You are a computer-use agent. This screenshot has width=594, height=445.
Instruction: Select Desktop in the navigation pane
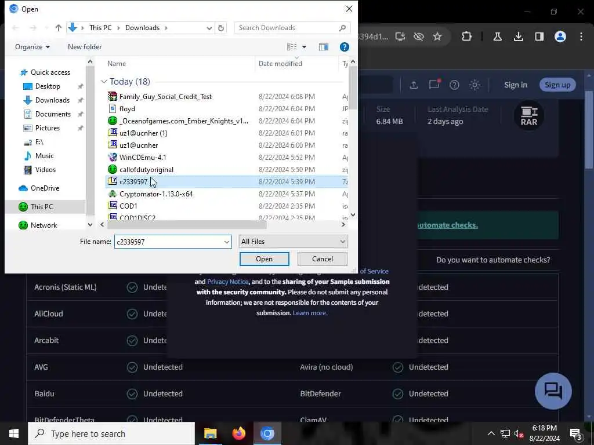click(48, 86)
